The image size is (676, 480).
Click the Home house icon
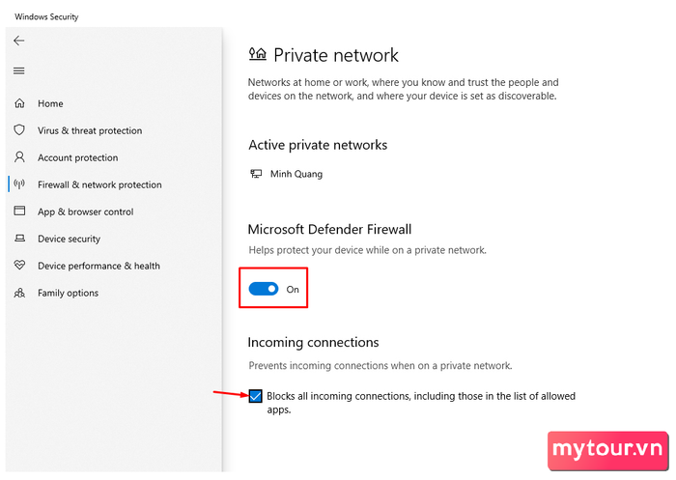coord(19,103)
